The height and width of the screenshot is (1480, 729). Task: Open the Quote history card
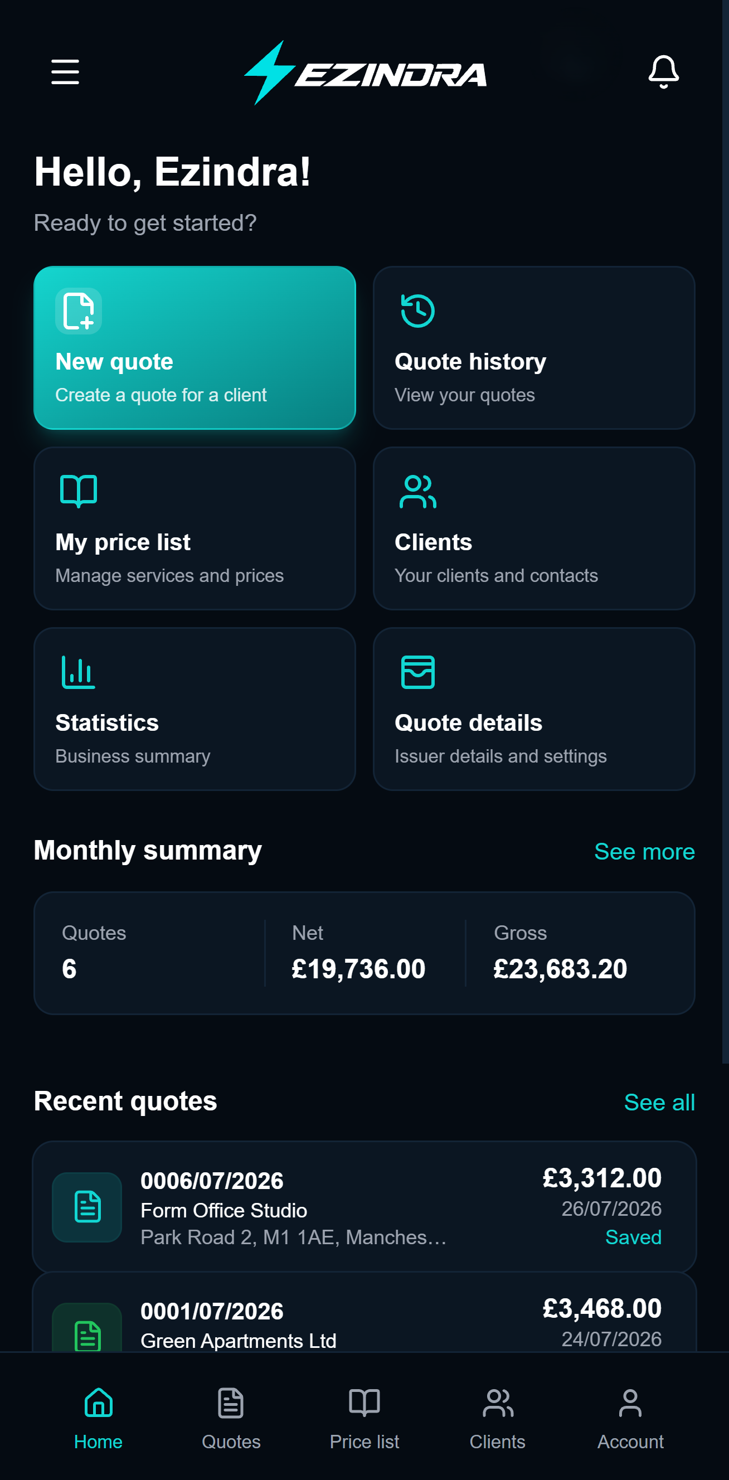pos(534,348)
